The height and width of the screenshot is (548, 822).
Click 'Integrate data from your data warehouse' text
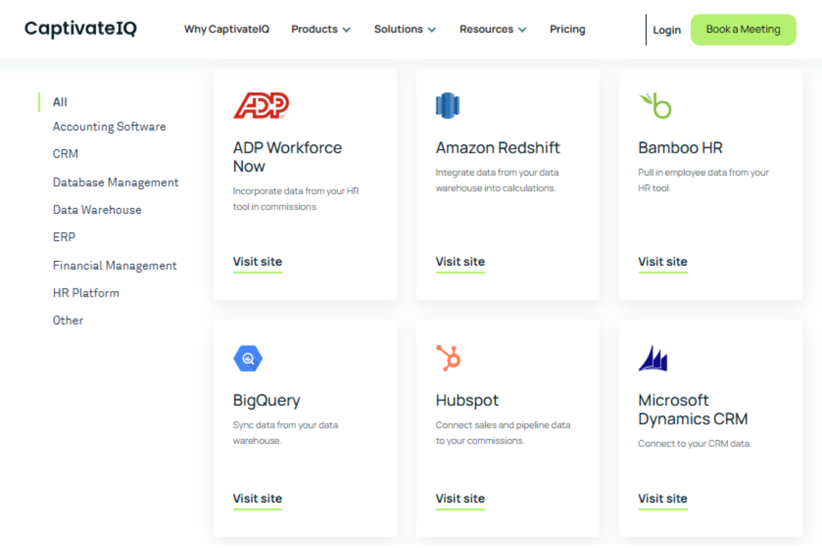(498, 180)
